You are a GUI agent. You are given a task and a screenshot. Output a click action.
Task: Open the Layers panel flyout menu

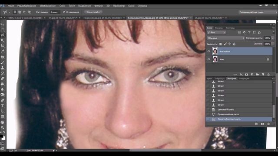click(x=273, y=28)
